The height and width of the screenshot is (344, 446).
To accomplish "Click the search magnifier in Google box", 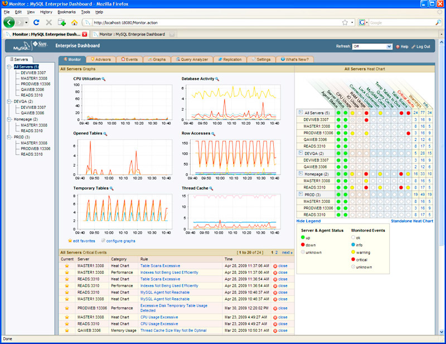I will [438, 22].
